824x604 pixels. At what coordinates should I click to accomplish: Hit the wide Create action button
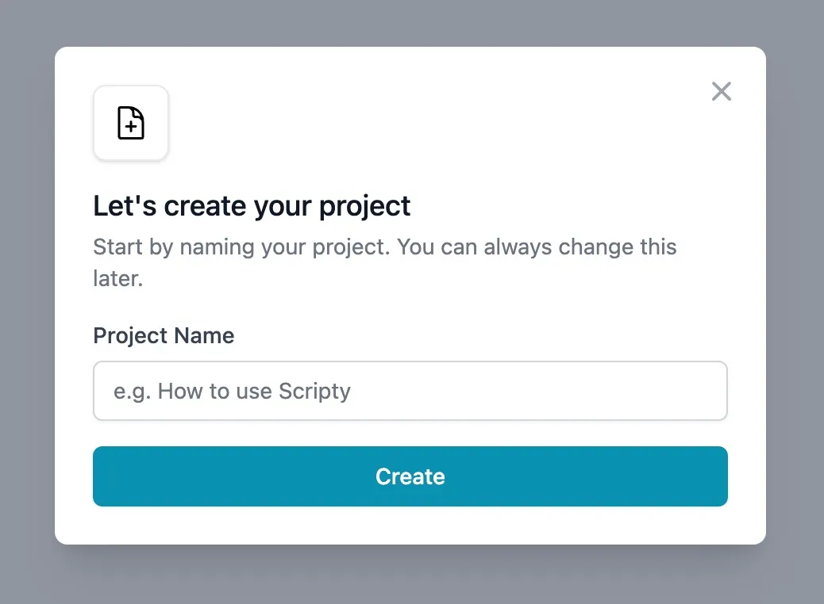point(410,476)
